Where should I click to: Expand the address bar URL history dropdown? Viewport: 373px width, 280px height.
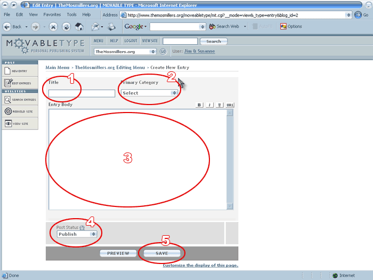[x=348, y=15]
